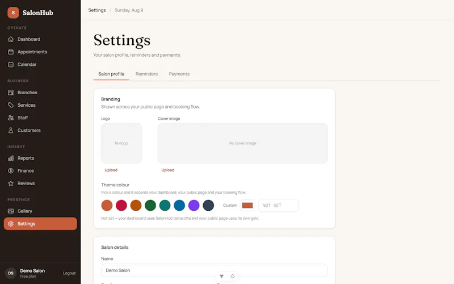
Task: Open the Dashboard house icon
Action: (x=11, y=39)
